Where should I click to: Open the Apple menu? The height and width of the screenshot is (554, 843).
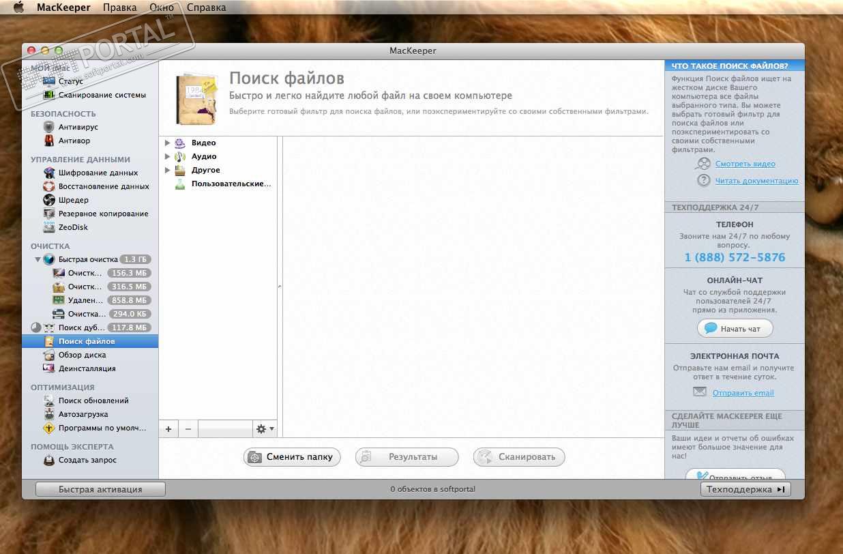pos(19,8)
